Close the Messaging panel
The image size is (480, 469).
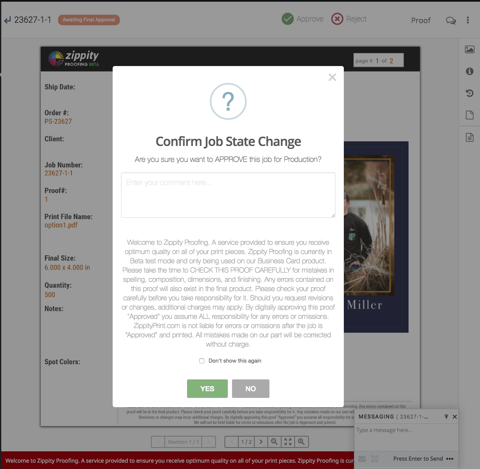click(x=455, y=416)
